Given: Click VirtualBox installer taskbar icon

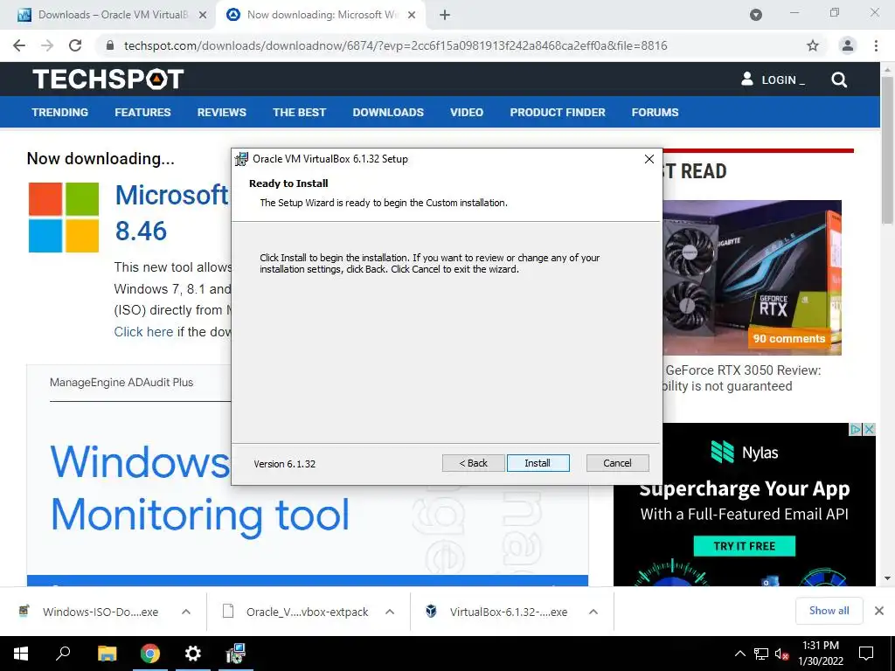Looking at the screenshot, I should point(235,654).
